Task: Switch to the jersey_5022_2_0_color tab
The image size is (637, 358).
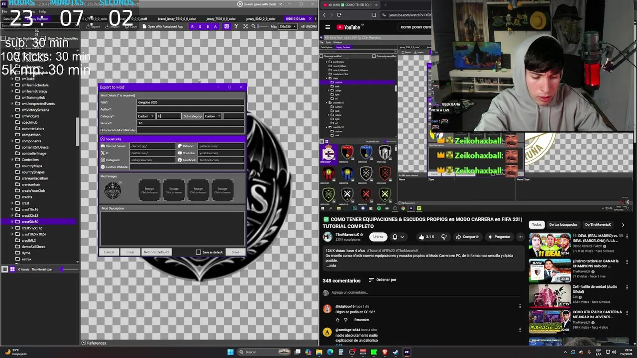Action: [x=261, y=19]
